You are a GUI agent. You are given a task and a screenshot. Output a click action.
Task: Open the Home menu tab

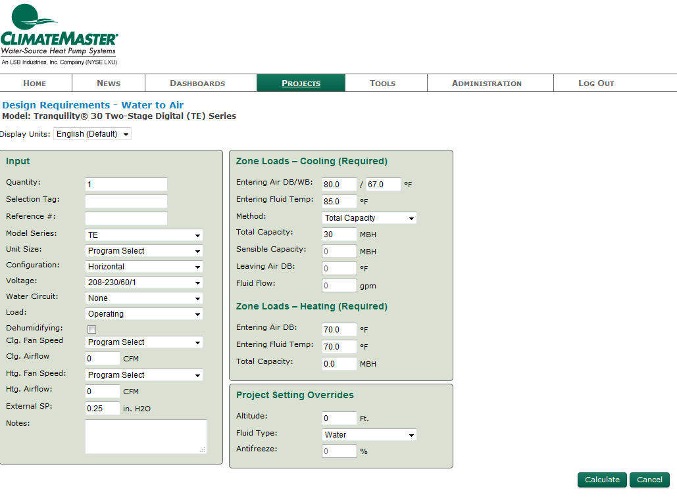[x=35, y=83]
